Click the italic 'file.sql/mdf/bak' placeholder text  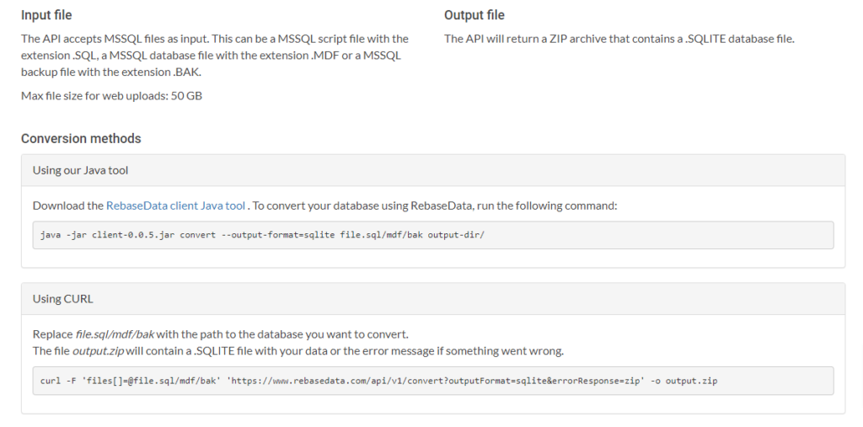click(115, 334)
